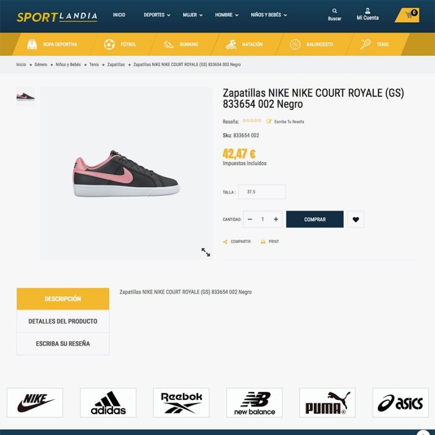The width and height of the screenshot is (435, 435).
Task: Select the shoe thumbnail image
Action: tap(26, 97)
